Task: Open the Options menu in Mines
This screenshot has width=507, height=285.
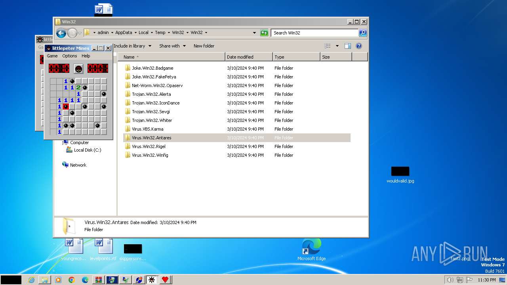Action: (x=70, y=56)
